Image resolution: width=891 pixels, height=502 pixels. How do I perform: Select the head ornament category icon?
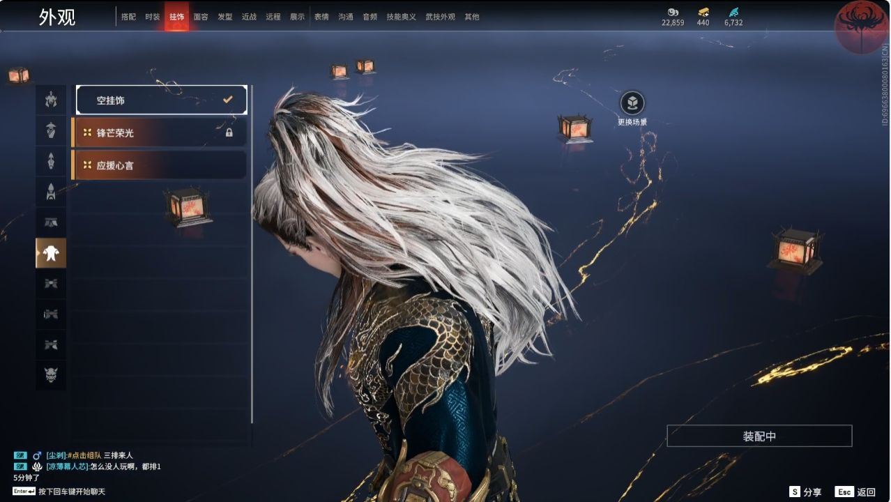50,99
